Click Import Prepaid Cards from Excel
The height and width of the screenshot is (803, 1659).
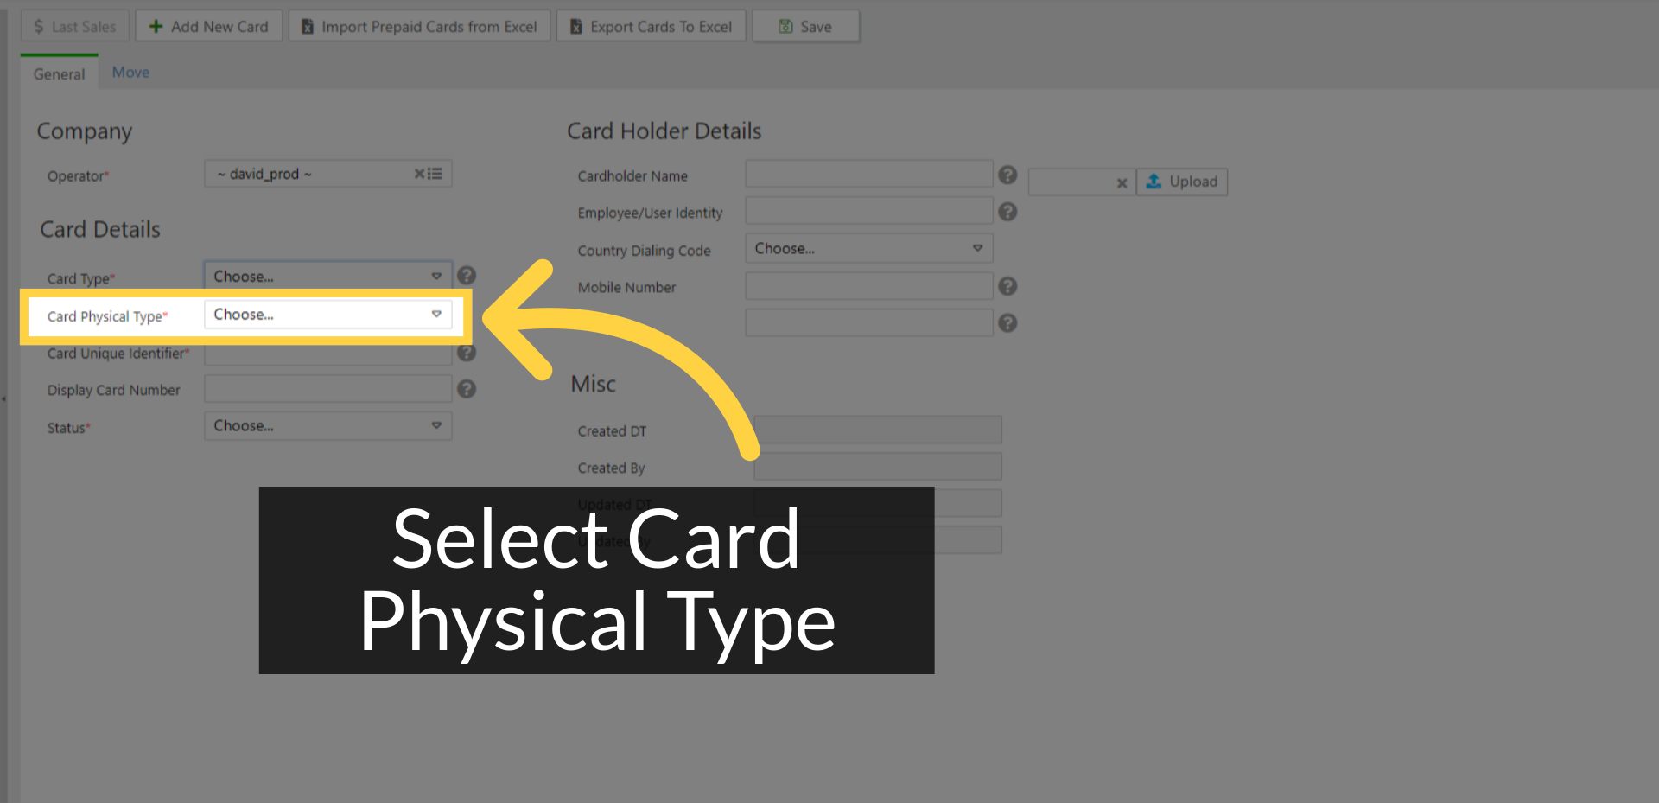click(420, 27)
